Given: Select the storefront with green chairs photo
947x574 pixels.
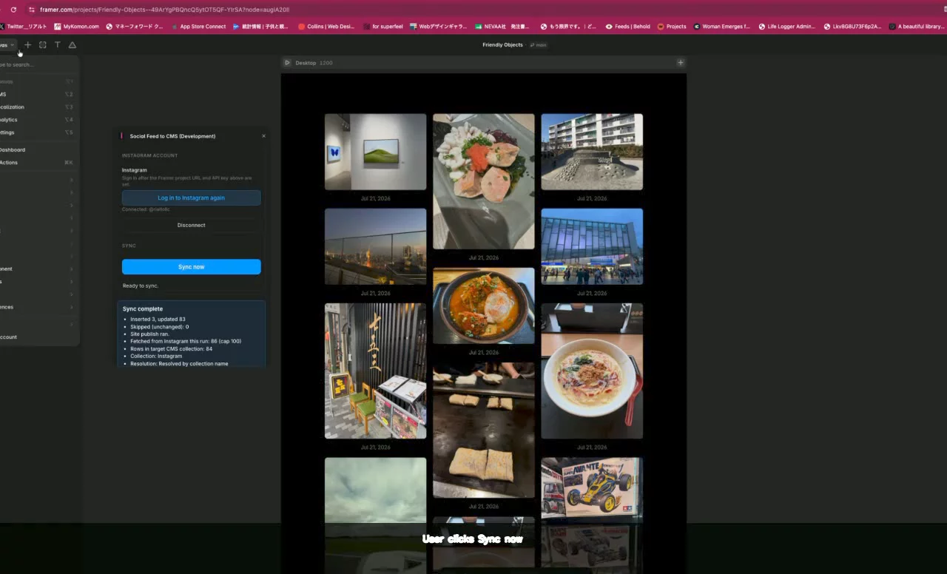Looking at the screenshot, I should pyautogui.click(x=375, y=371).
